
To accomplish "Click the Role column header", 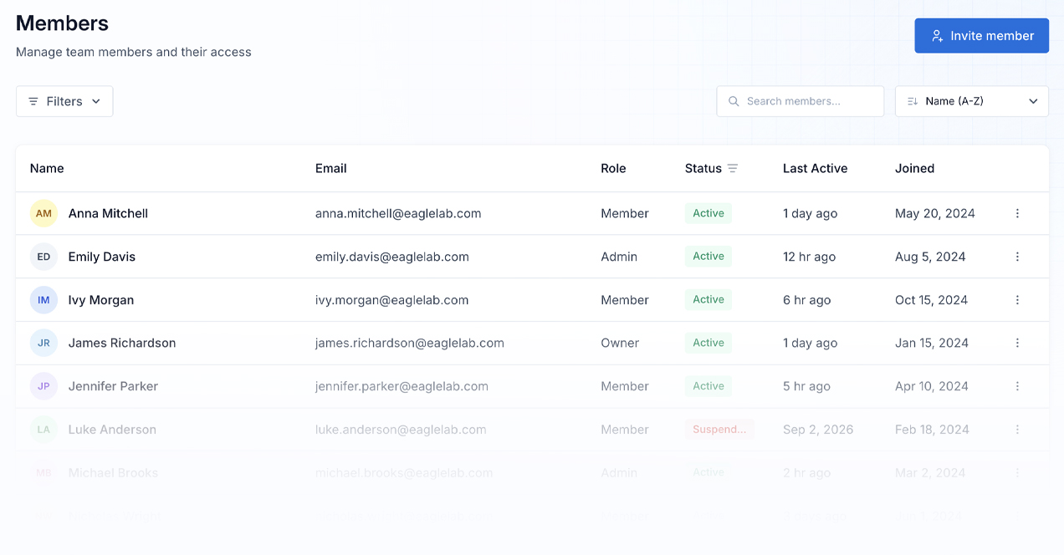I will pos(613,169).
